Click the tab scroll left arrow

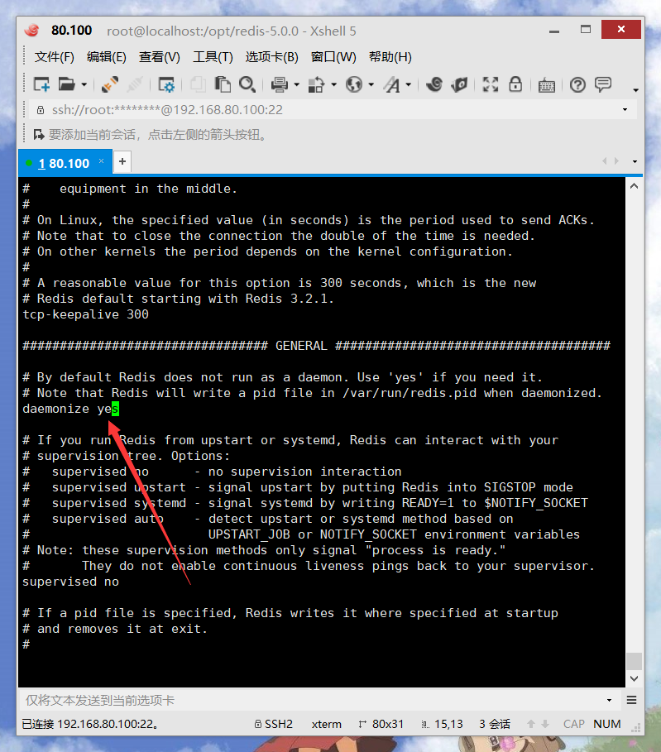tap(605, 161)
